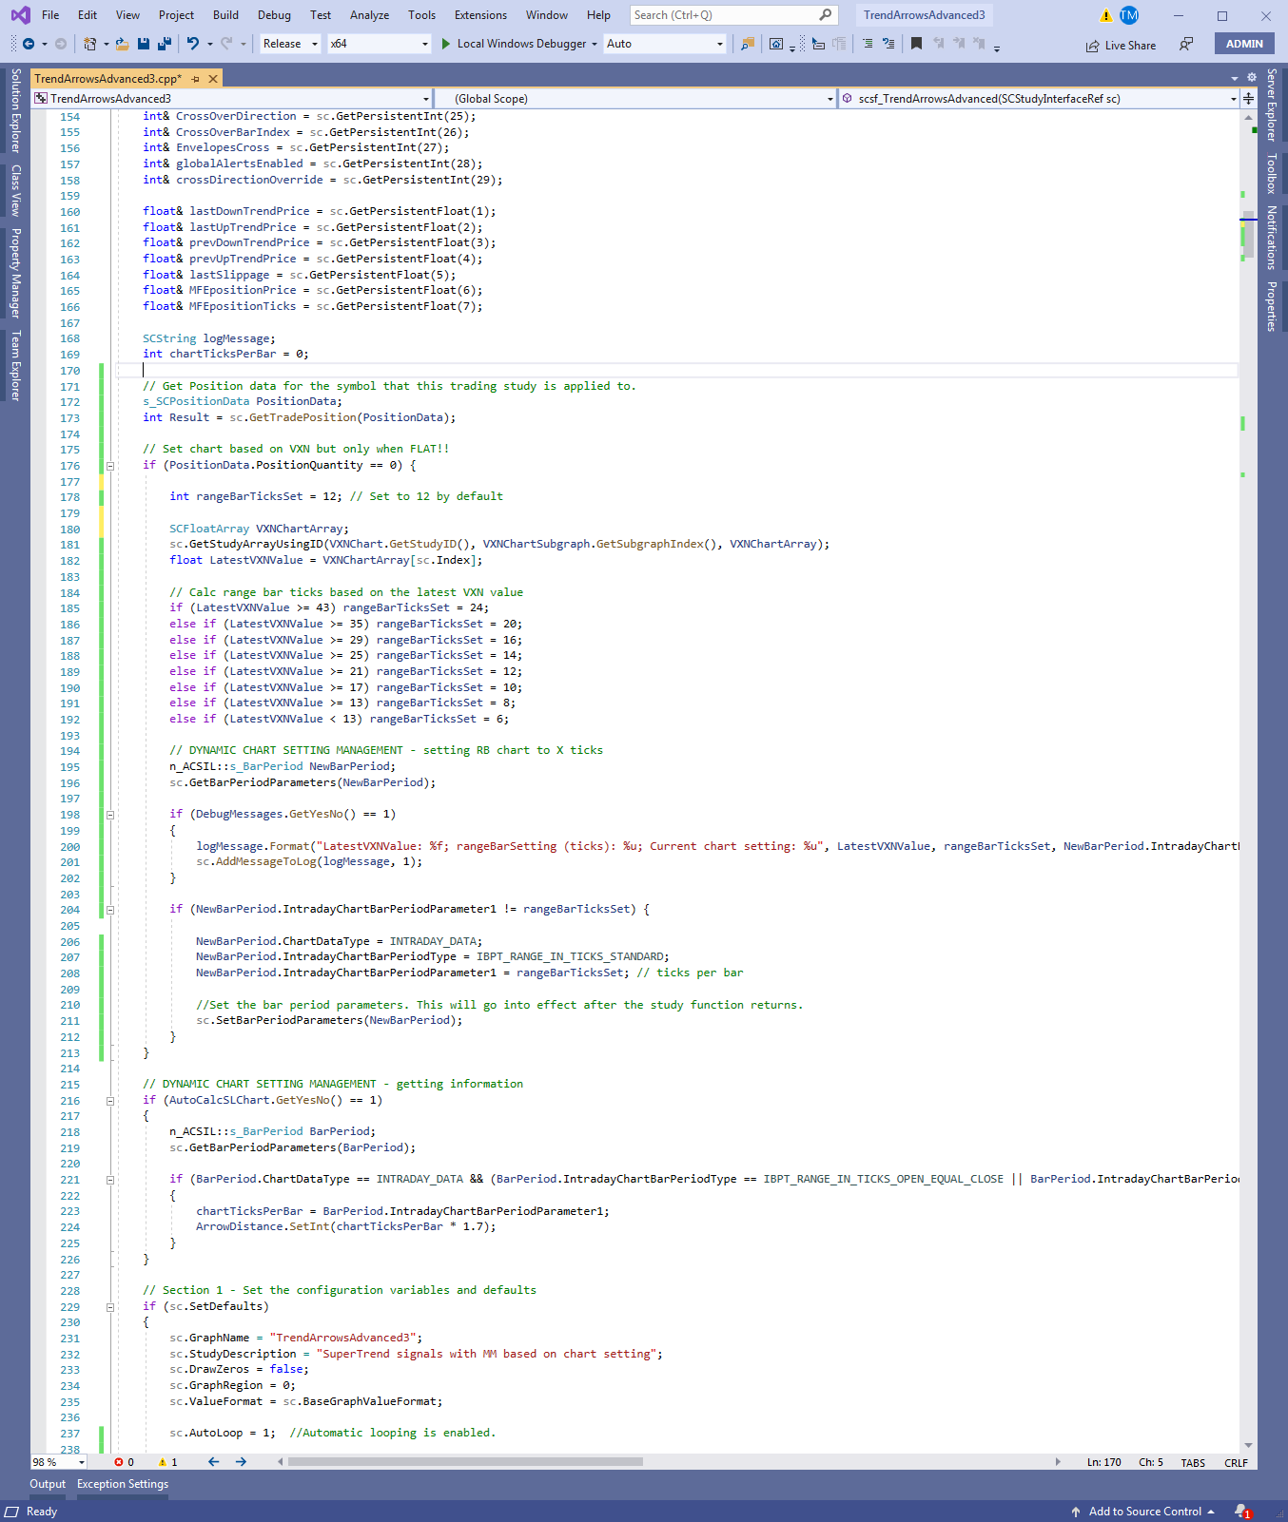1288x1522 pixels.
Task: Switch to the Output tab
Action: pos(48,1484)
